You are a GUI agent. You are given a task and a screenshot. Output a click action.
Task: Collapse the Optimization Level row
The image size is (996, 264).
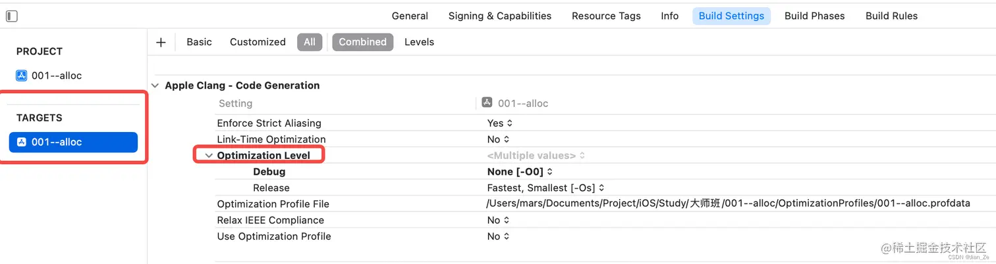[x=209, y=156]
